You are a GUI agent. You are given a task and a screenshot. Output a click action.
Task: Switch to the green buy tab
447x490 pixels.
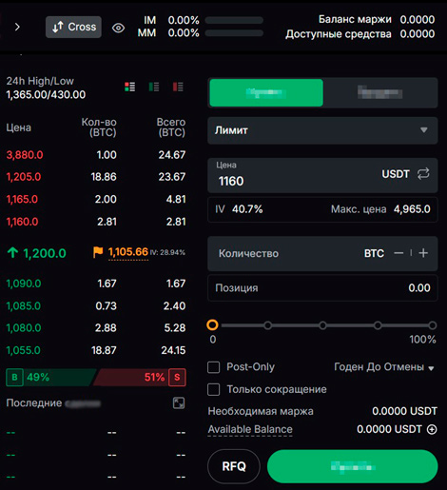tap(266, 92)
